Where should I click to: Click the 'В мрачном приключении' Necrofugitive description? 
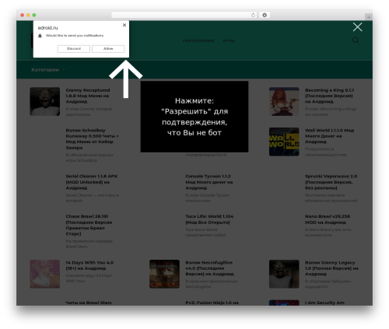tap(212, 284)
